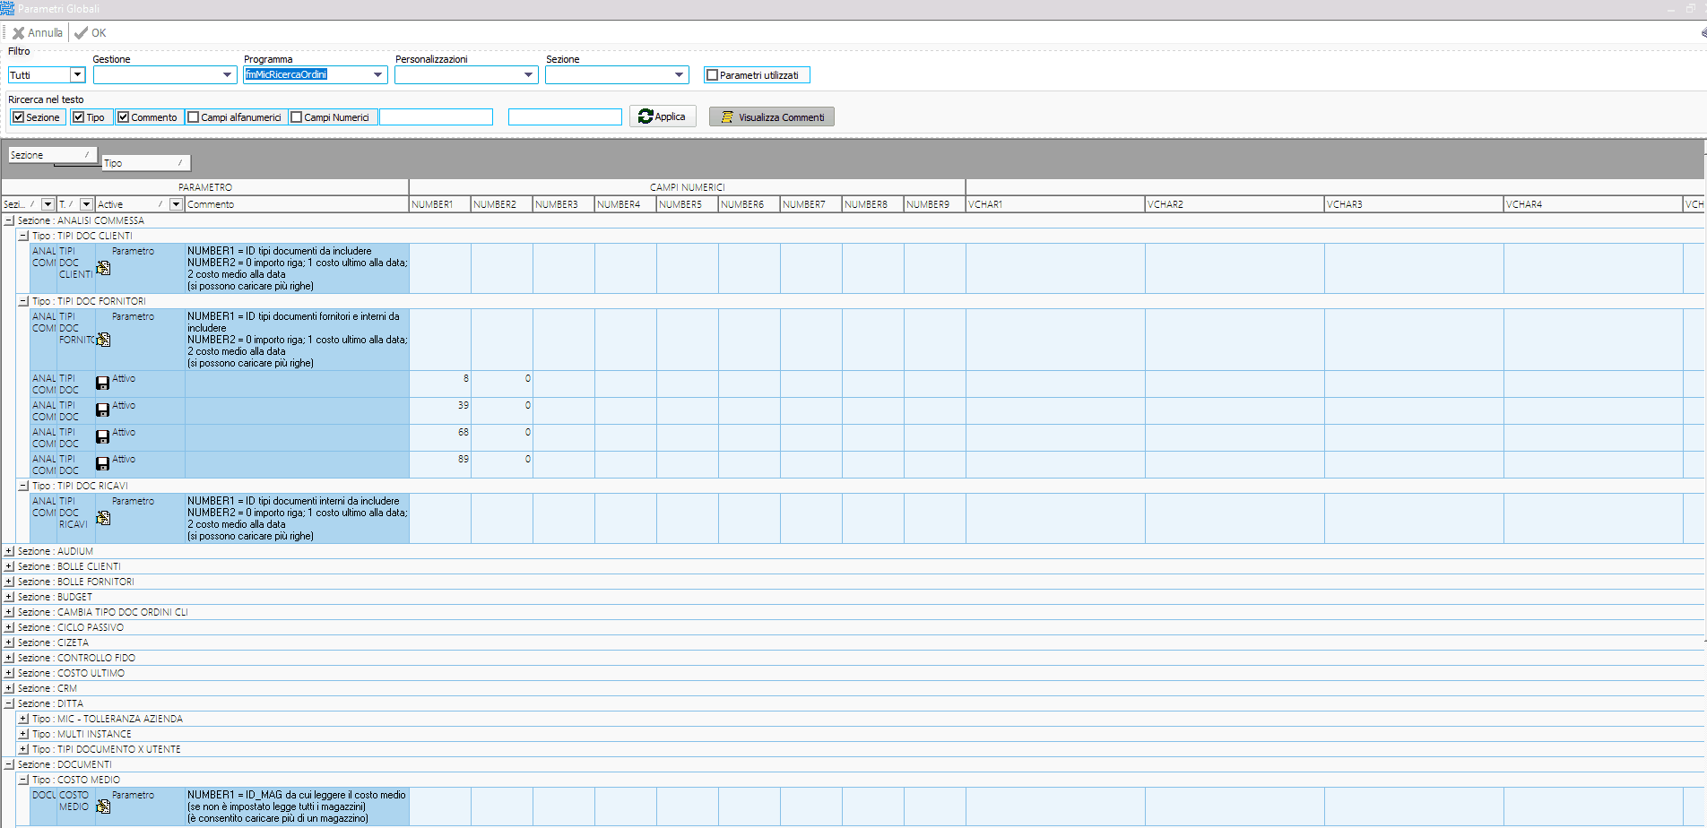Click parameter icon in TIPI DOC FORNITORI row
The image size is (1707, 828).
(103, 340)
